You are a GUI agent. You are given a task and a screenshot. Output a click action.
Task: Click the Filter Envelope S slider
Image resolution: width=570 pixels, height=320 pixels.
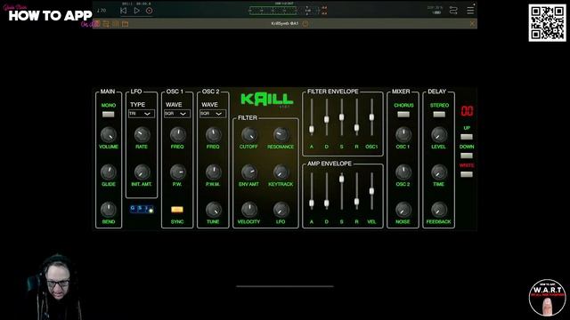click(341, 116)
